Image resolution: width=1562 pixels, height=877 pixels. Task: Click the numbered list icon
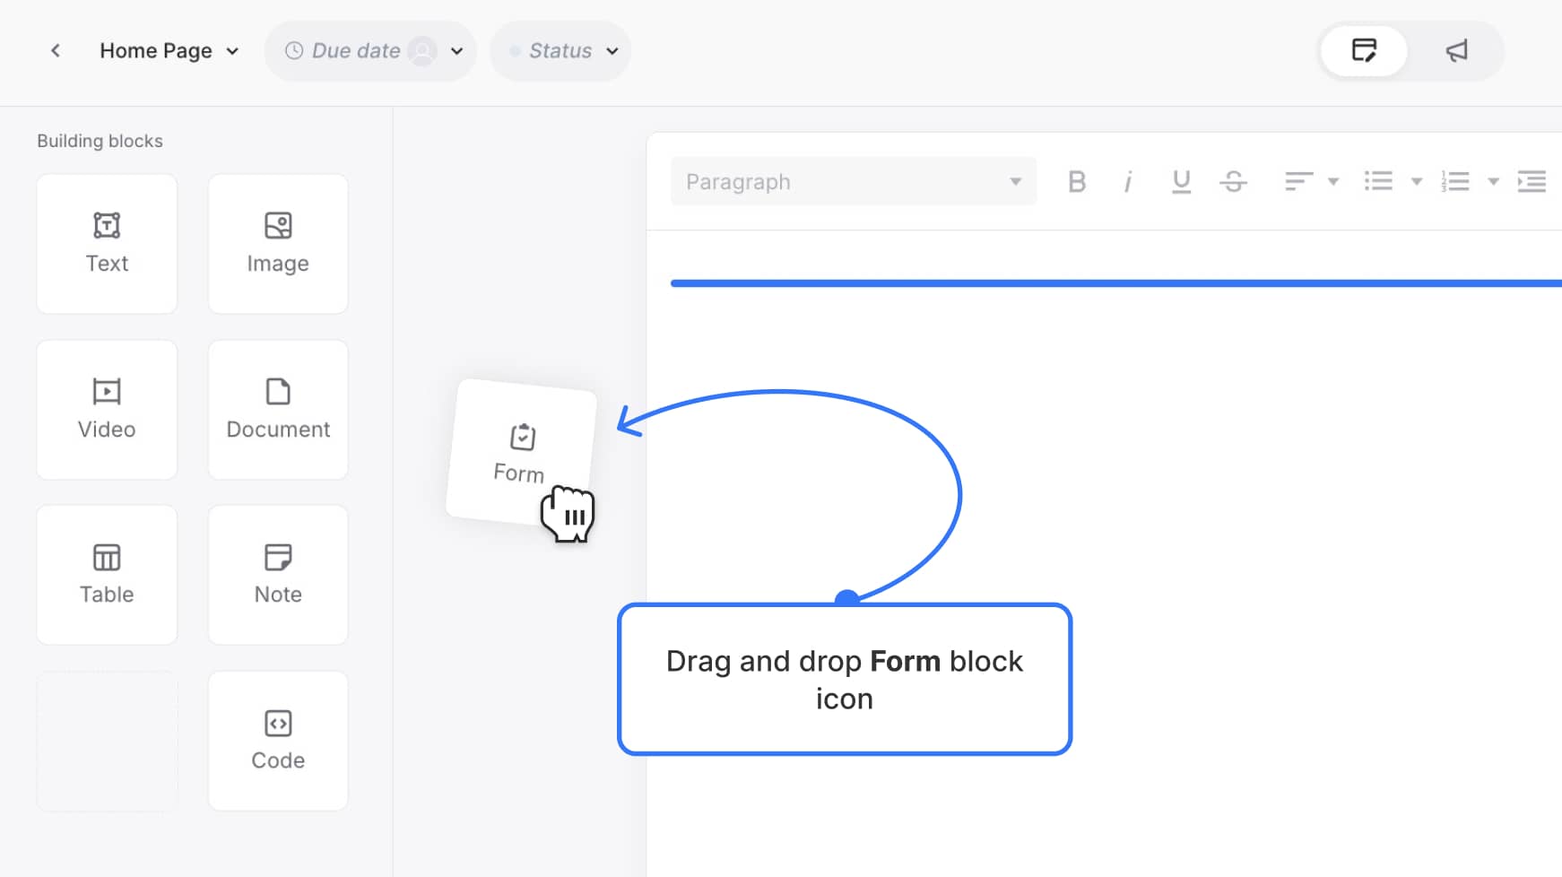click(1454, 182)
